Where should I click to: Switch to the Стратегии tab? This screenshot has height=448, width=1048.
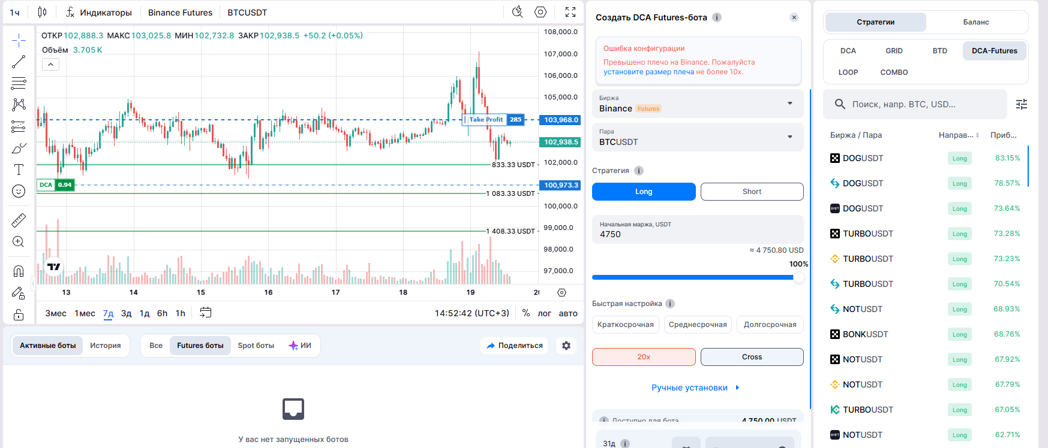(x=876, y=22)
